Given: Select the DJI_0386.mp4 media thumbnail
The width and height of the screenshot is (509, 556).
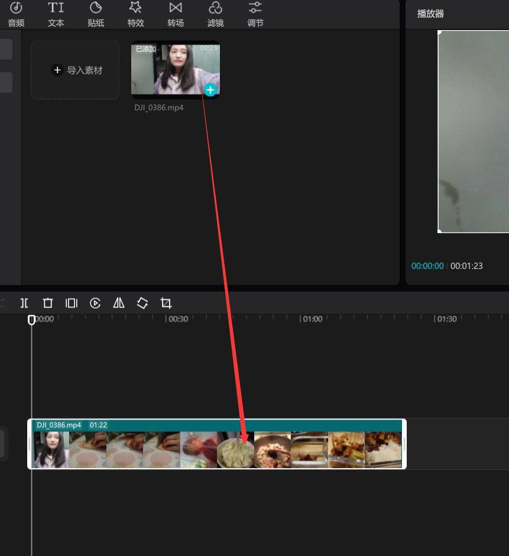Looking at the screenshot, I should pyautogui.click(x=176, y=69).
